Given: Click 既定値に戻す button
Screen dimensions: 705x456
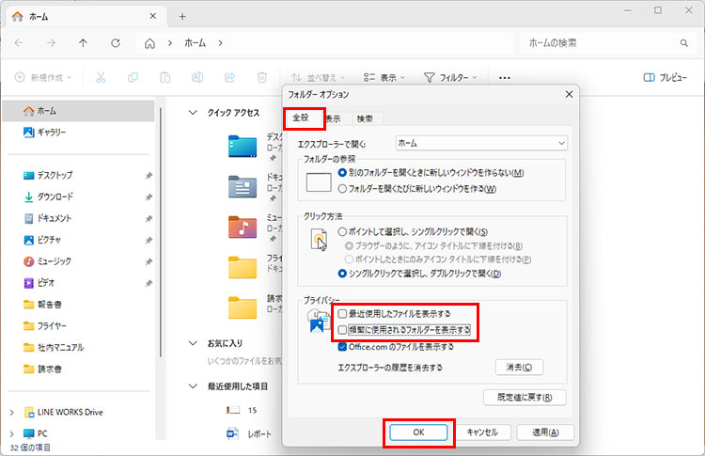Looking at the screenshot, I should (x=525, y=397).
